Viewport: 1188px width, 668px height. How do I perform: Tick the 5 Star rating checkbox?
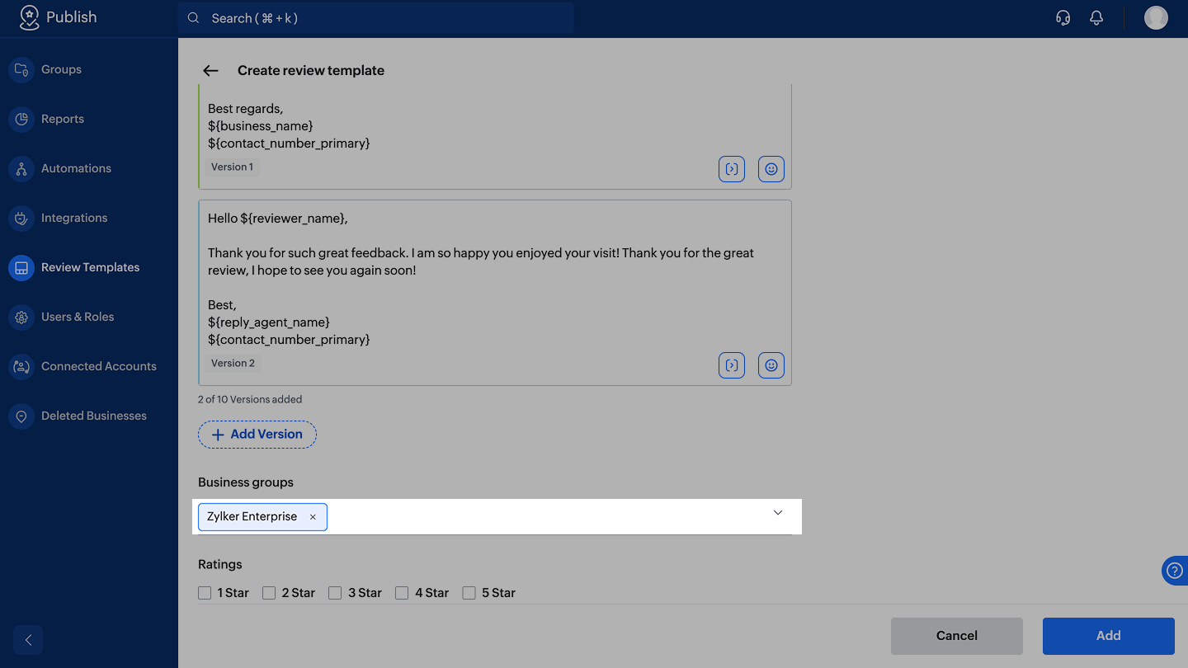tap(469, 593)
